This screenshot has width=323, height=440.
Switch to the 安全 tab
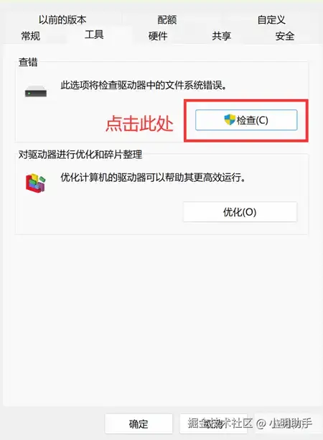(285, 36)
